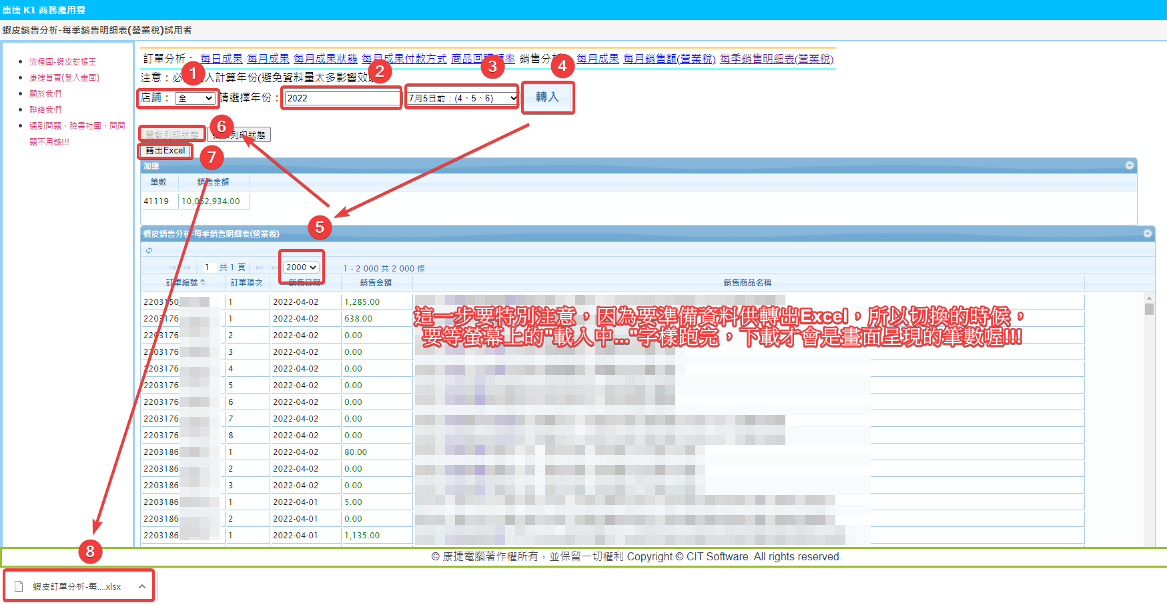Viewport: 1167px width, 605px height.
Task: Collapse the 每季銷售明細表 grid panel
Action: click(x=1147, y=233)
